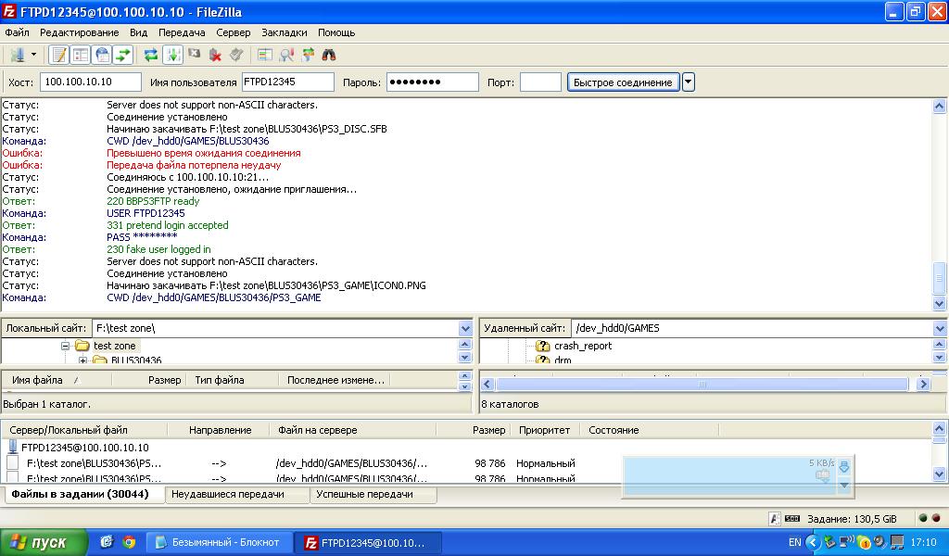Select the FTPD12345@100.100.10.10 queue server entry
The width and height of the screenshot is (949, 556).
point(84,448)
